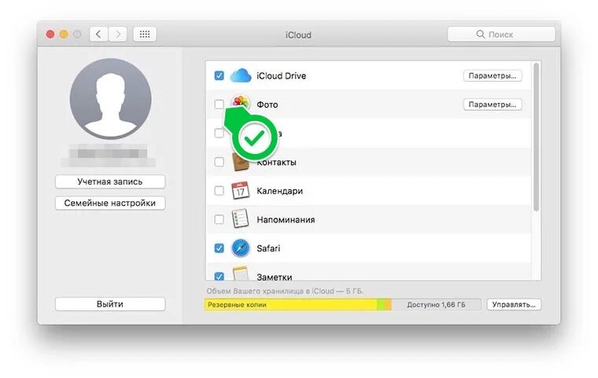Screen dimensions: 598x378
Task: Show all preferences with grid icon
Action: click(x=145, y=35)
